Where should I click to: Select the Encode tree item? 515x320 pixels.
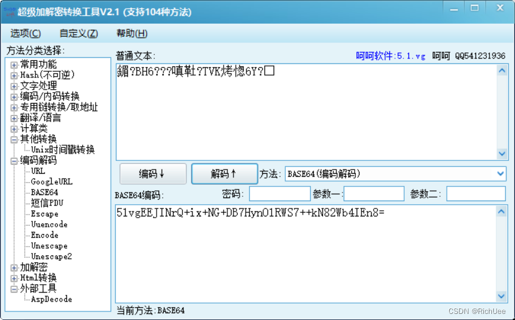(44, 235)
